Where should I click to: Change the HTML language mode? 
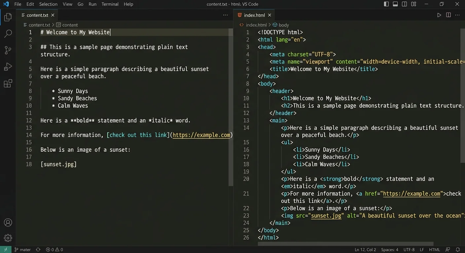coord(434,250)
